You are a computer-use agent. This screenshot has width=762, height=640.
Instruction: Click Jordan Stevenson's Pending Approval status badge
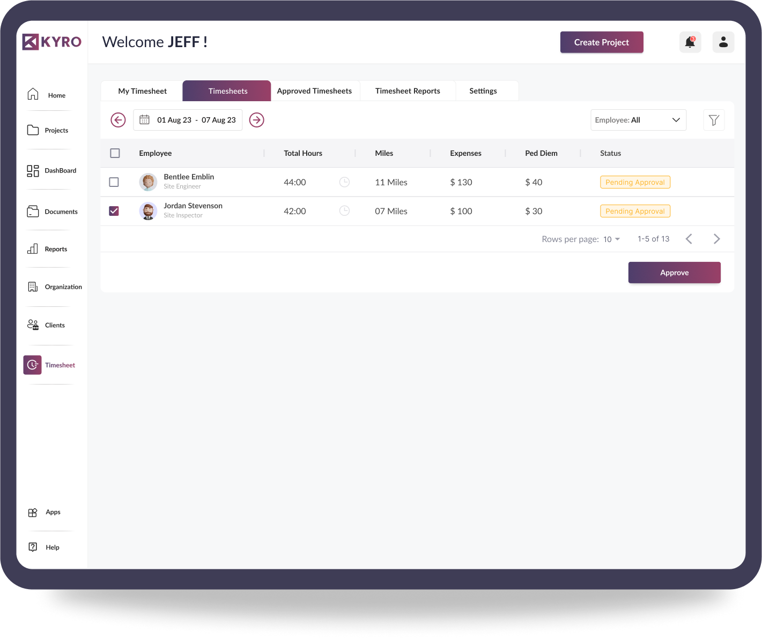[x=635, y=211]
